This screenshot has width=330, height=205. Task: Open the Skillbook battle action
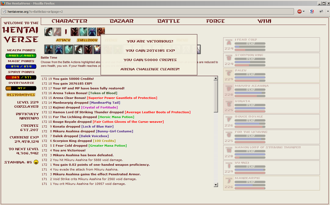[x=87, y=40]
